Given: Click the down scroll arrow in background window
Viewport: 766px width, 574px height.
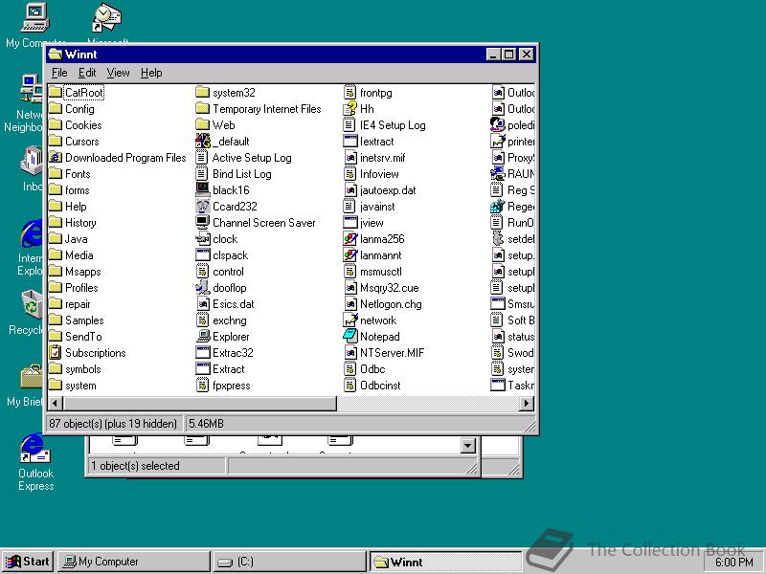Looking at the screenshot, I should point(468,445).
